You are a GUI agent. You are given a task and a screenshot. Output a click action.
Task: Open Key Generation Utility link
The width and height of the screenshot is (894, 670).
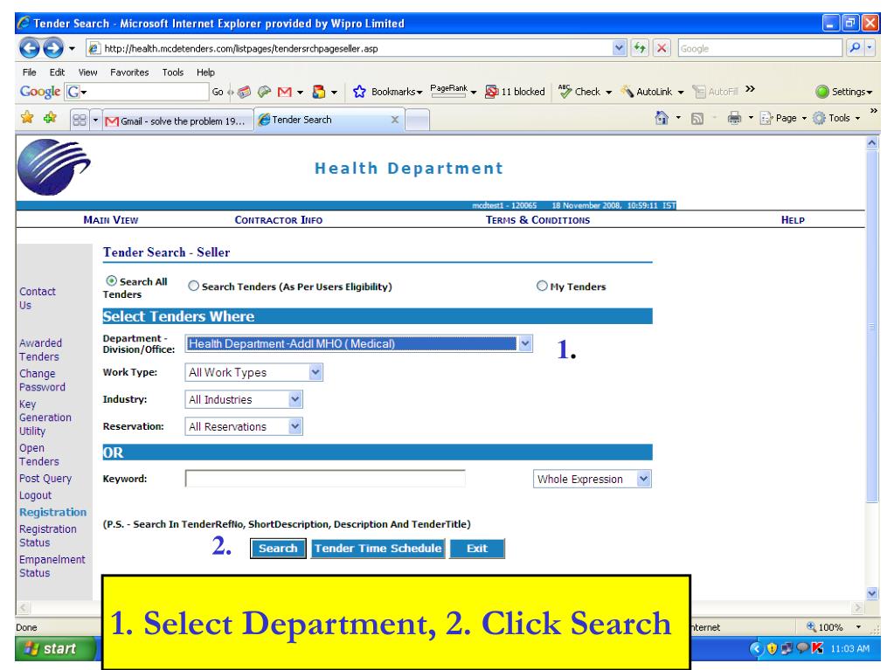(45, 418)
